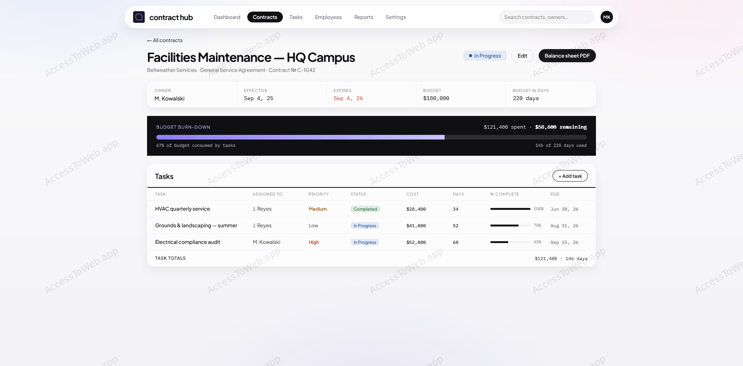Select the Contracts nav item
Image resolution: width=743 pixels, height=366 pixels.
tap(265, 17)
